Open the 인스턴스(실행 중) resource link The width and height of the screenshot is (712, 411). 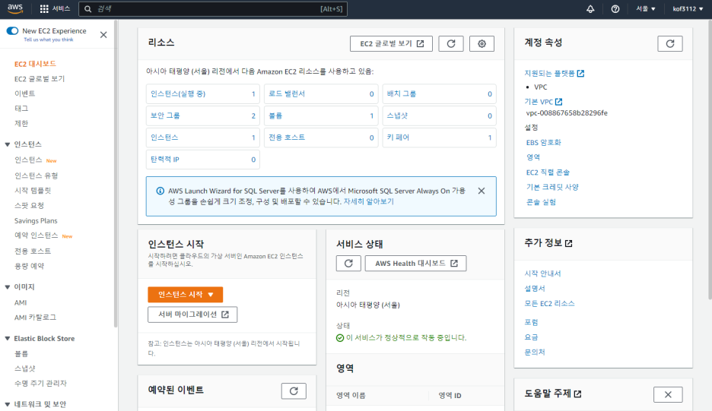(x=178, y=94)
